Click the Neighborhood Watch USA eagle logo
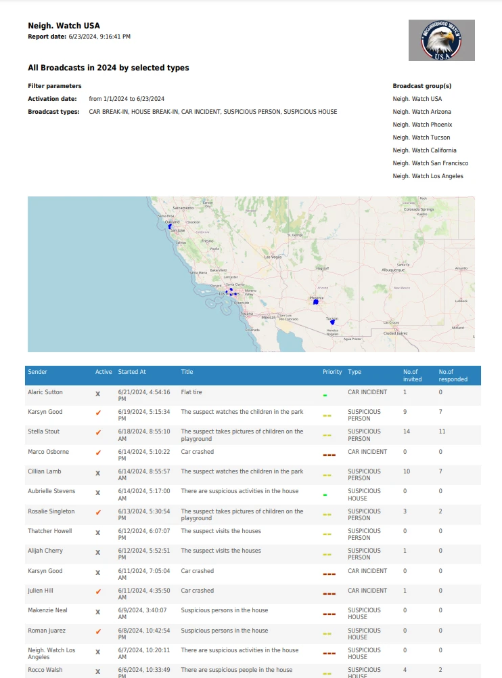The height and width of the screenshot is (678, 502). (441, 40)
